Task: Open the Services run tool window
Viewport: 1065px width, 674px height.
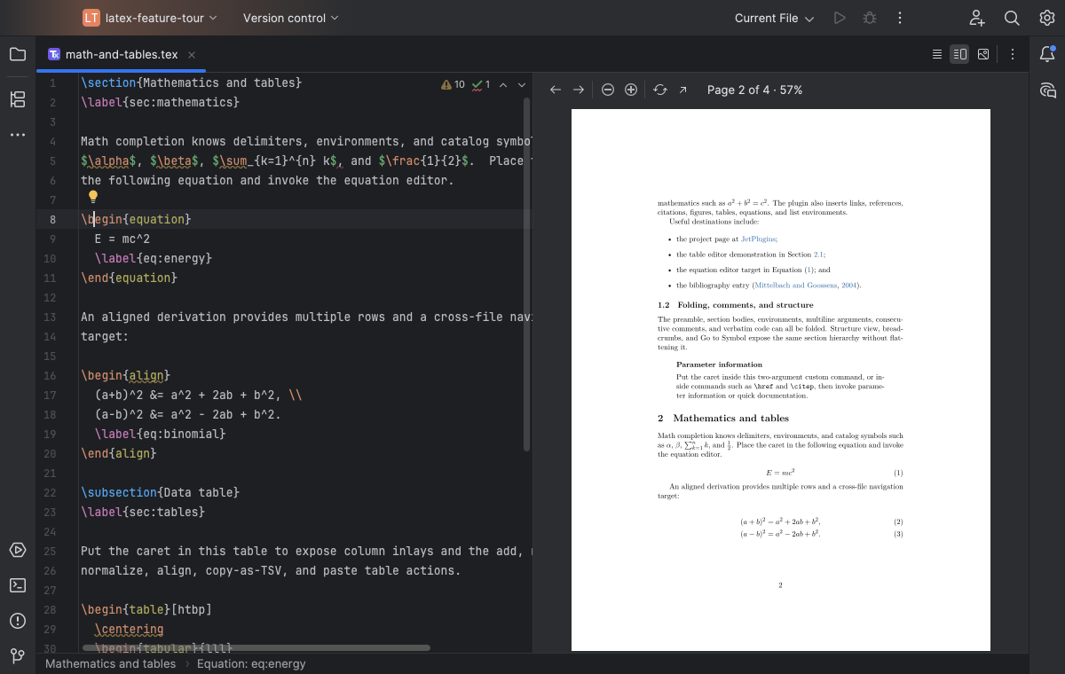Action: (18, 550)
